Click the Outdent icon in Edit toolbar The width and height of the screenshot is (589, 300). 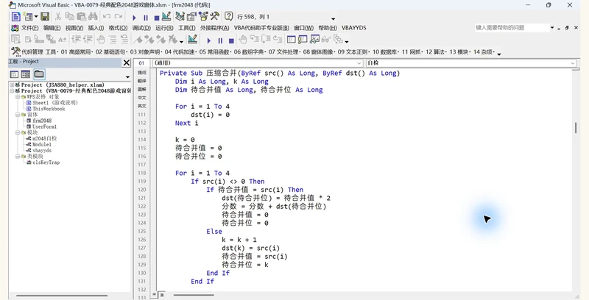88,39
